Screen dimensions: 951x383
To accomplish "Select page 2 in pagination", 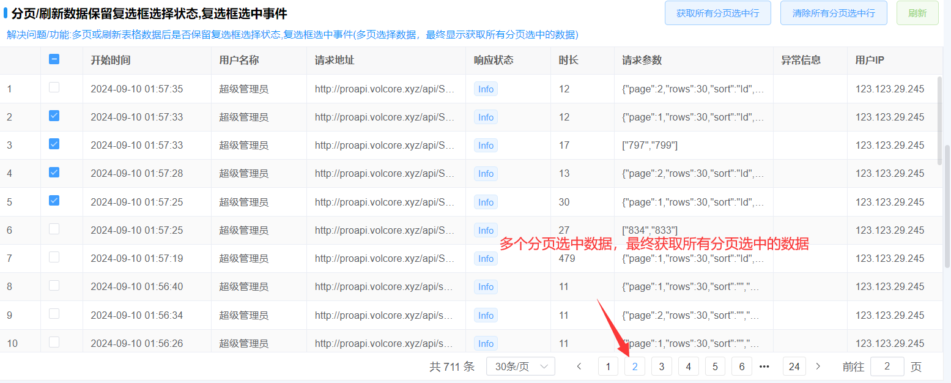I will [x=635, y=366].
